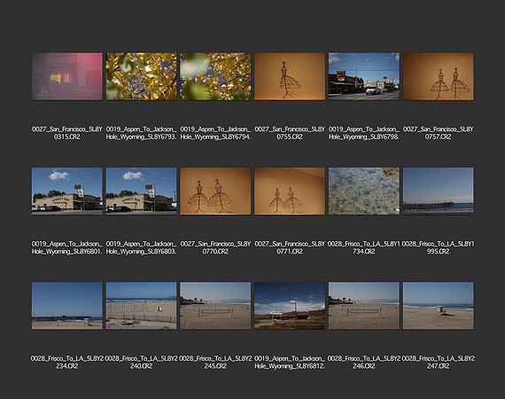Click filename label ending SL8Y6794
This screenshot has height=399, width=505.
coord(215,133)
